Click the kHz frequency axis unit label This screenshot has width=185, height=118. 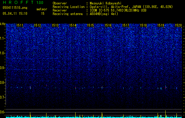3,24
